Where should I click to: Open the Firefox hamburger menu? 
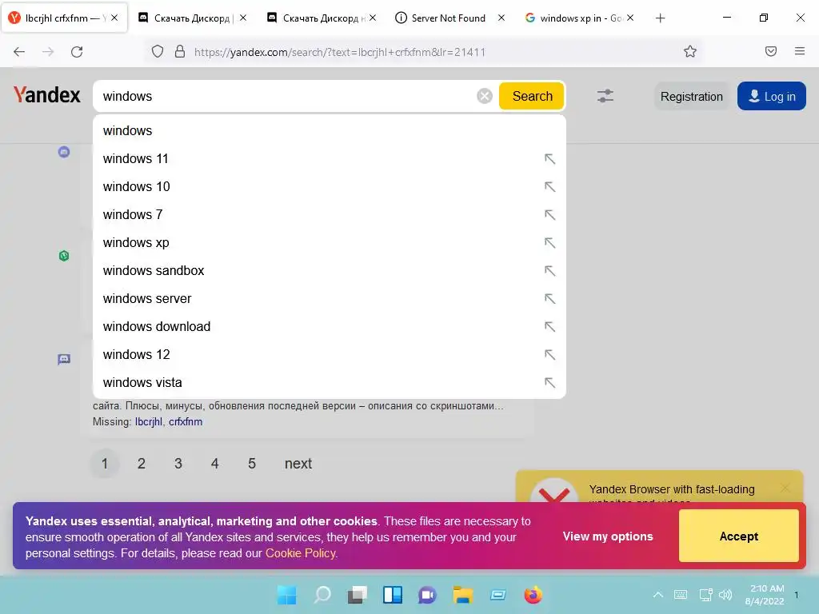(x=800, y=51)
